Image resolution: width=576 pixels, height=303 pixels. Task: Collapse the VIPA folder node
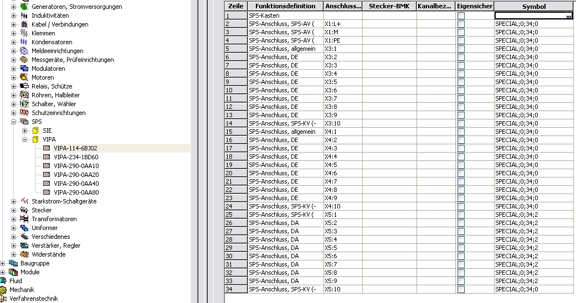click(24, 139)
